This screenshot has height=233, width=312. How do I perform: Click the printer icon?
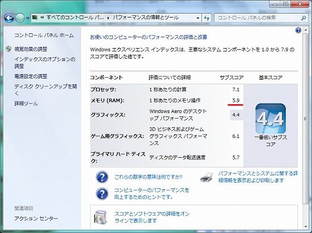(206, 177)
